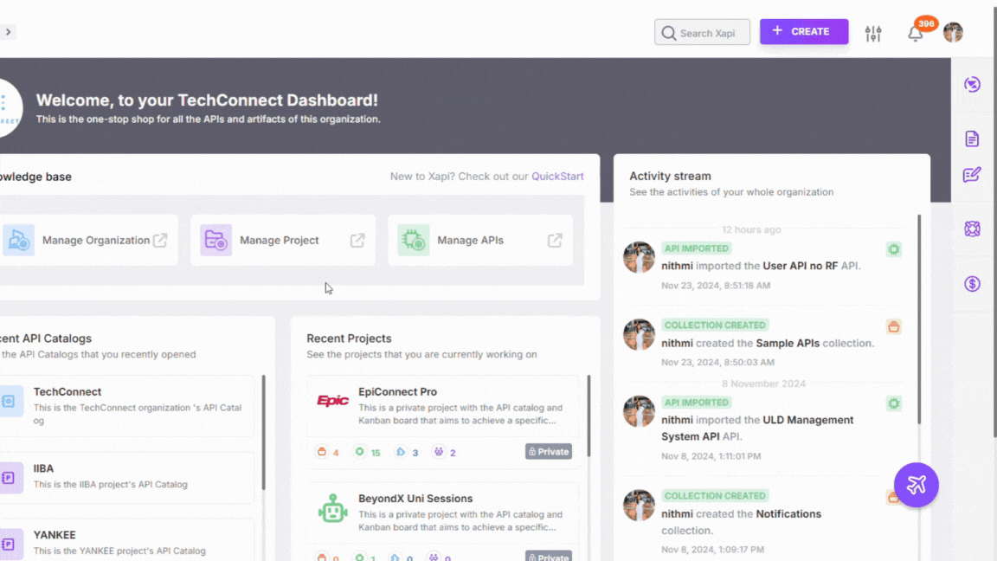997x561 pixels.
Task: Click the Activity stream scrollbar
Action: click(x=919, y=319)
